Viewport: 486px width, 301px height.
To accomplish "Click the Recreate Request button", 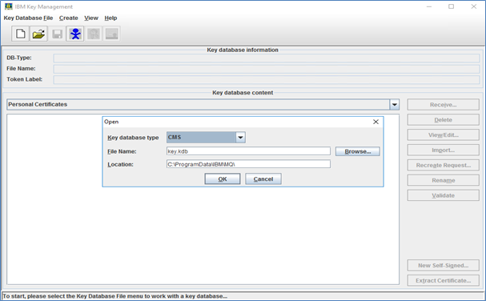I will coord(444,165).
